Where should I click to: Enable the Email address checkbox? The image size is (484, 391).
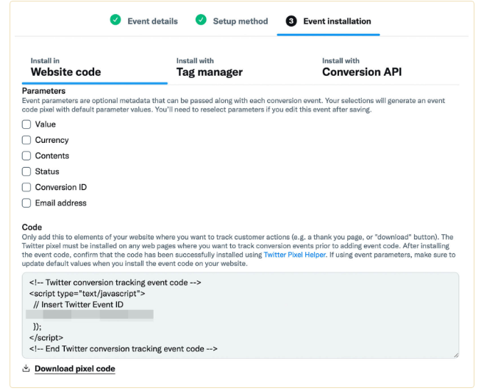(x=26, y=203)
